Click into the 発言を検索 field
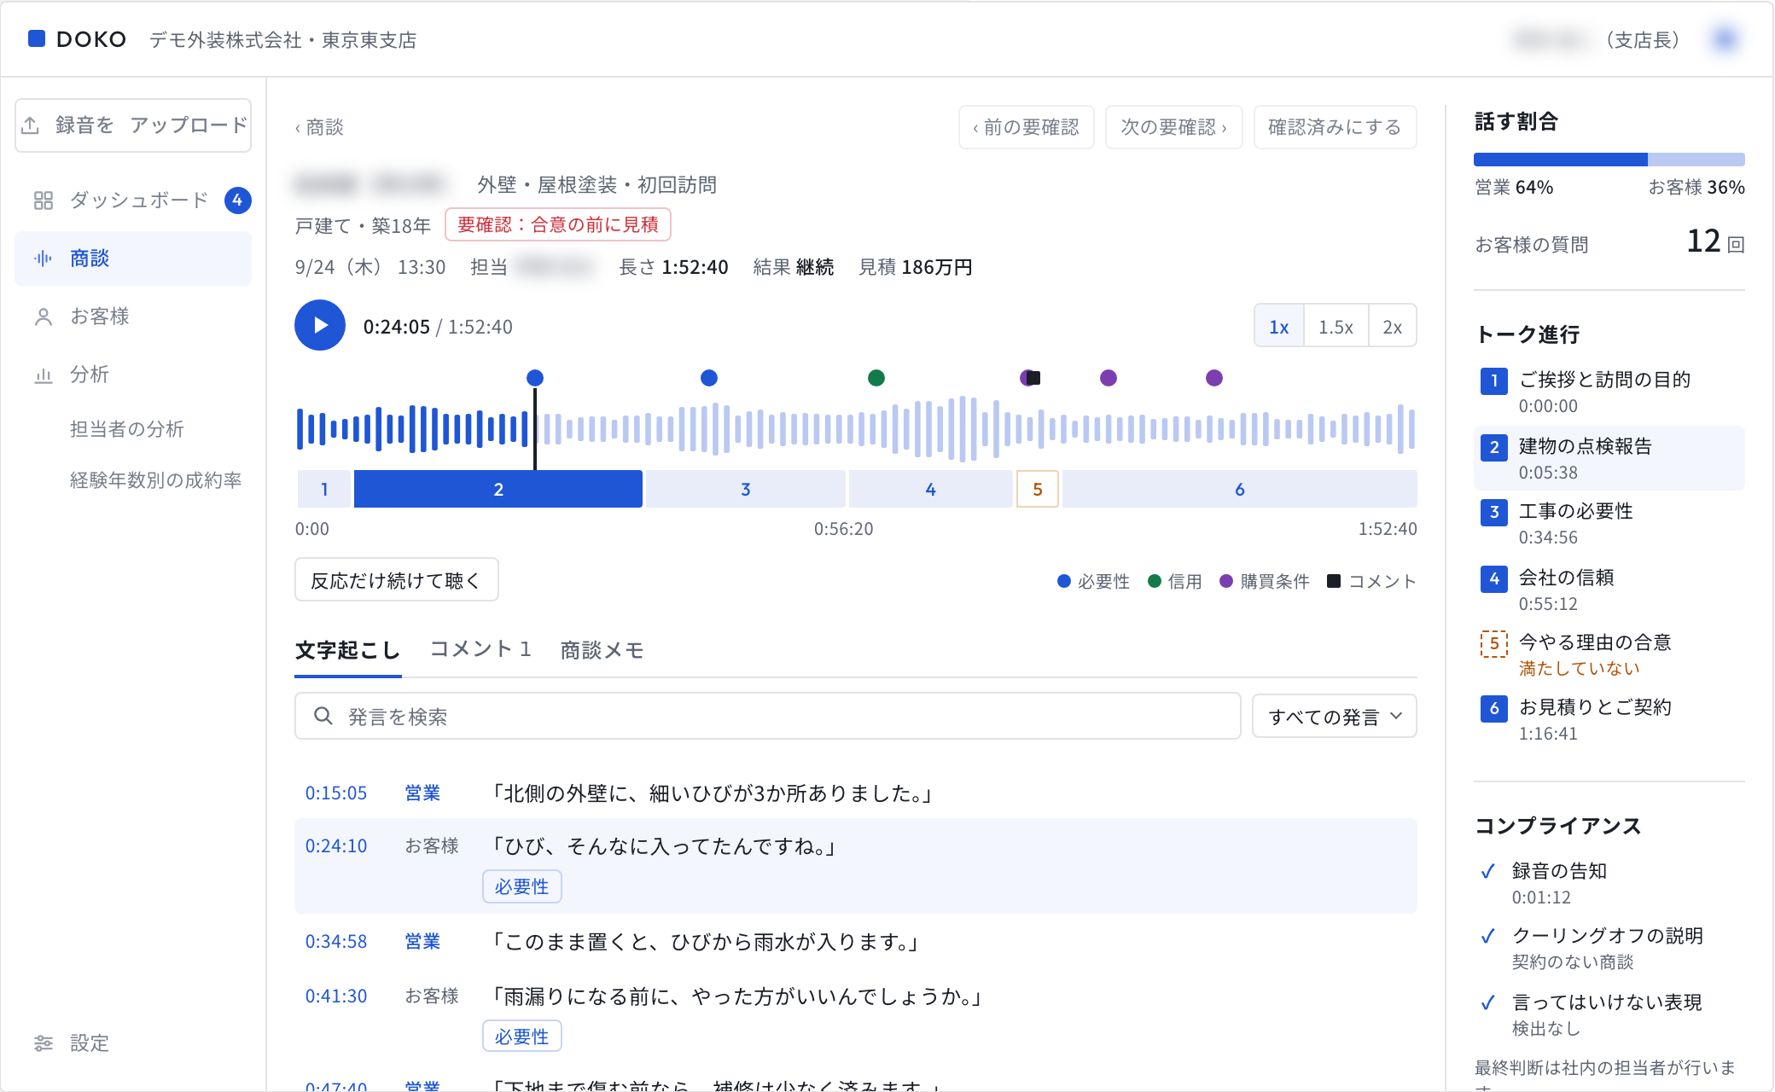Image resolution: width=1775 pixels, height=1092 pixels. point(767,716)
